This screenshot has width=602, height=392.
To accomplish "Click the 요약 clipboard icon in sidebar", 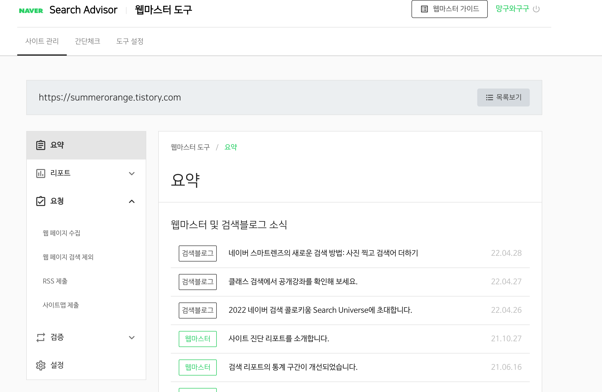I will (x=40, y=145).
